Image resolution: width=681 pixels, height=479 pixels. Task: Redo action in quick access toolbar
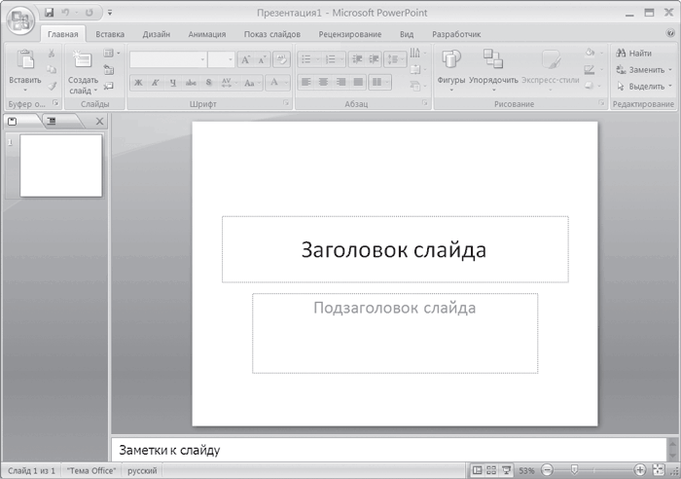(90, 13)
